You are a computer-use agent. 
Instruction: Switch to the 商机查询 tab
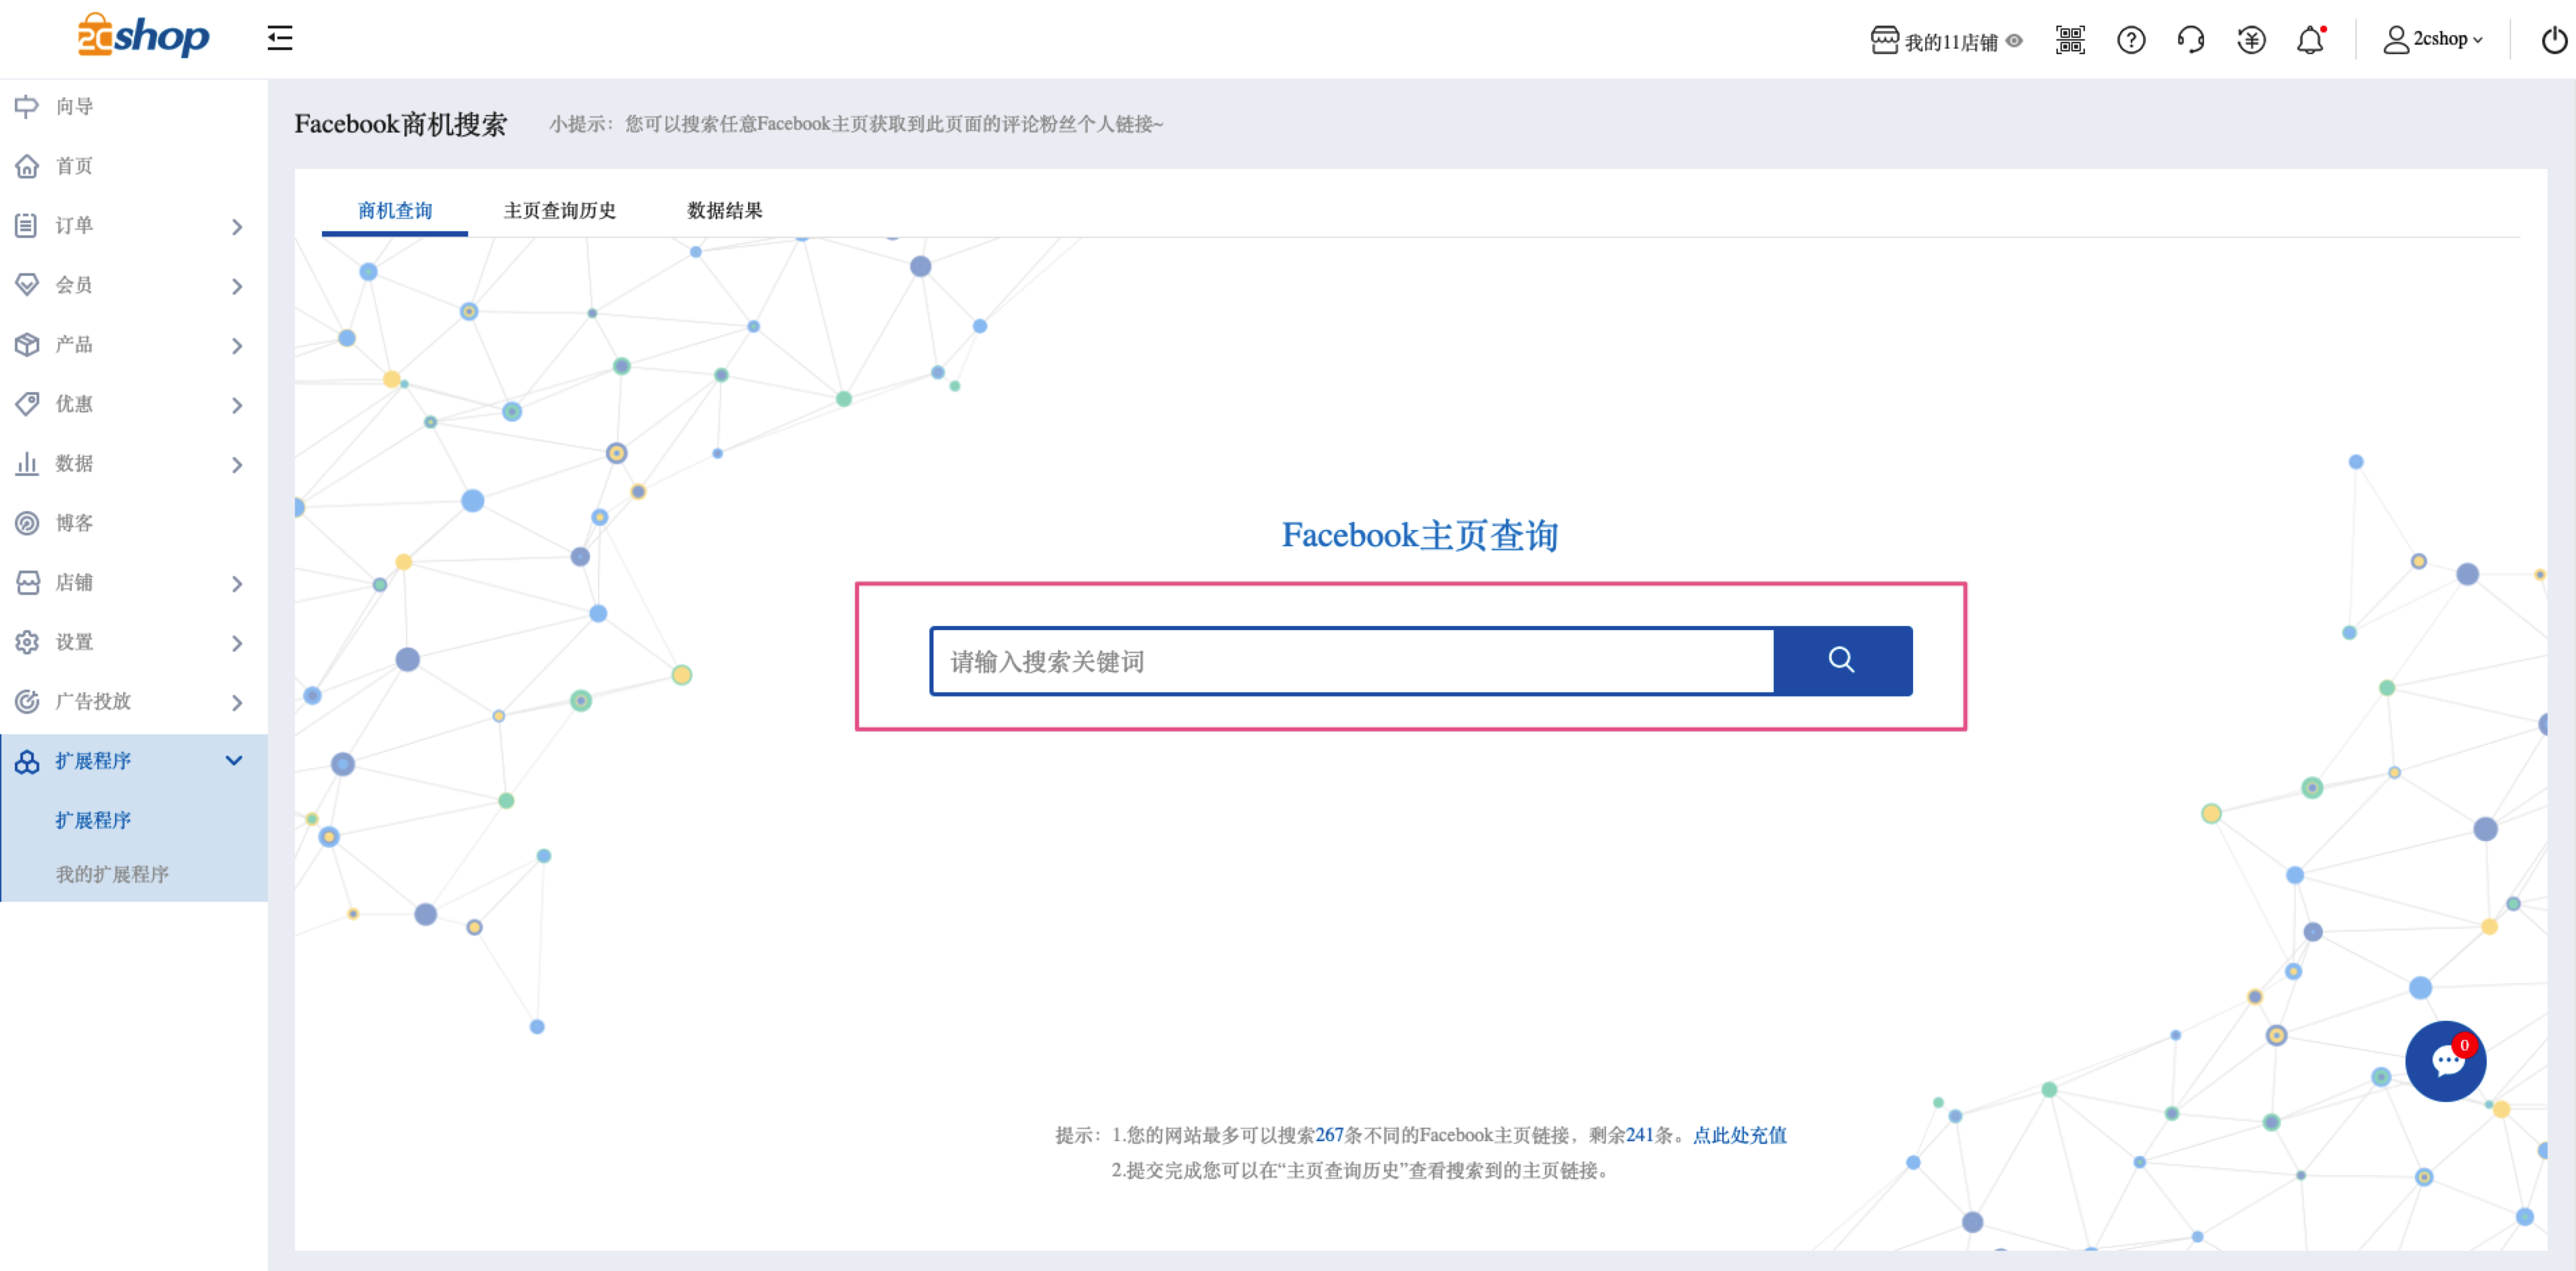[395, 211]
